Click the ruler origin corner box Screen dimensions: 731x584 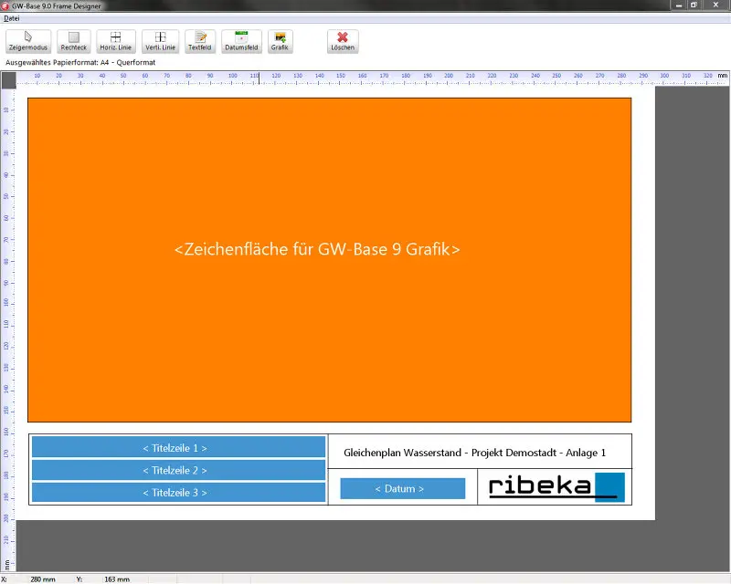9,79
